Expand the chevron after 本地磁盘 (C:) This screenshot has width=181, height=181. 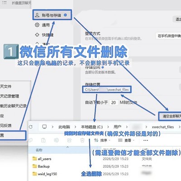(x=108, y=127)
